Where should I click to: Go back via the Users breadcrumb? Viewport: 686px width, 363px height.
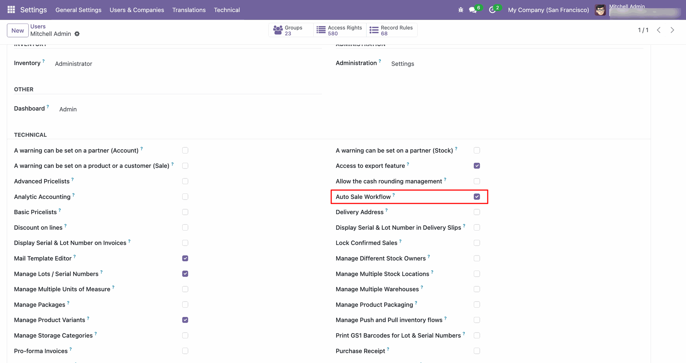[x=38, y=26]
